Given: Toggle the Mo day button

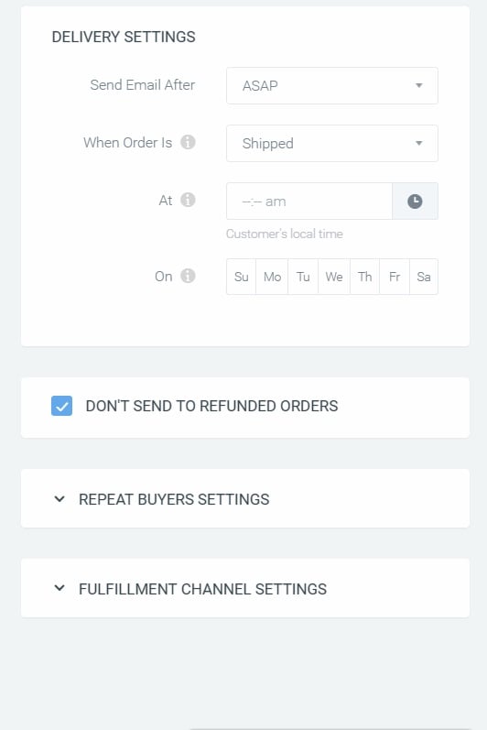Looking at the screenshot, I should 272,277.
